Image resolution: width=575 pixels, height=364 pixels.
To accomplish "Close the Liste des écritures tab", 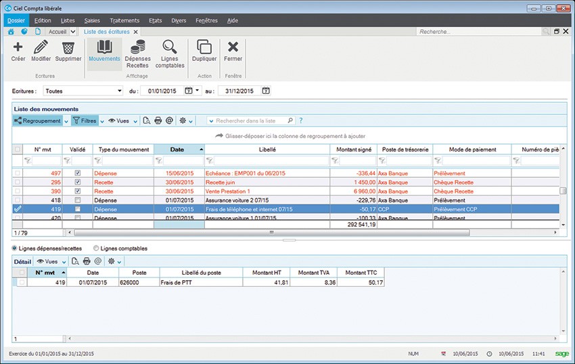I will click(x=136, y=32).
